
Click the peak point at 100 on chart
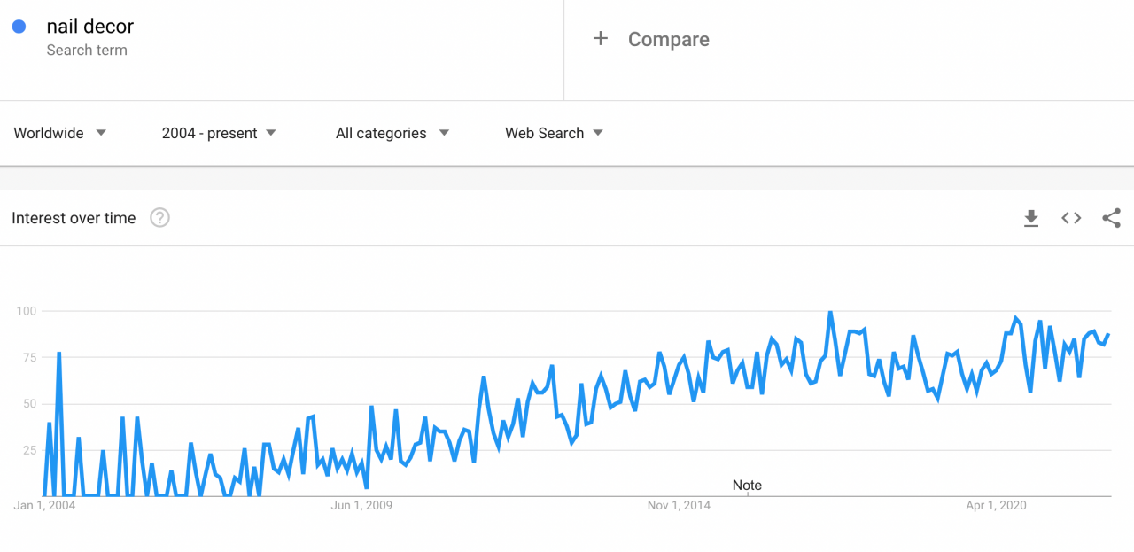830,312
